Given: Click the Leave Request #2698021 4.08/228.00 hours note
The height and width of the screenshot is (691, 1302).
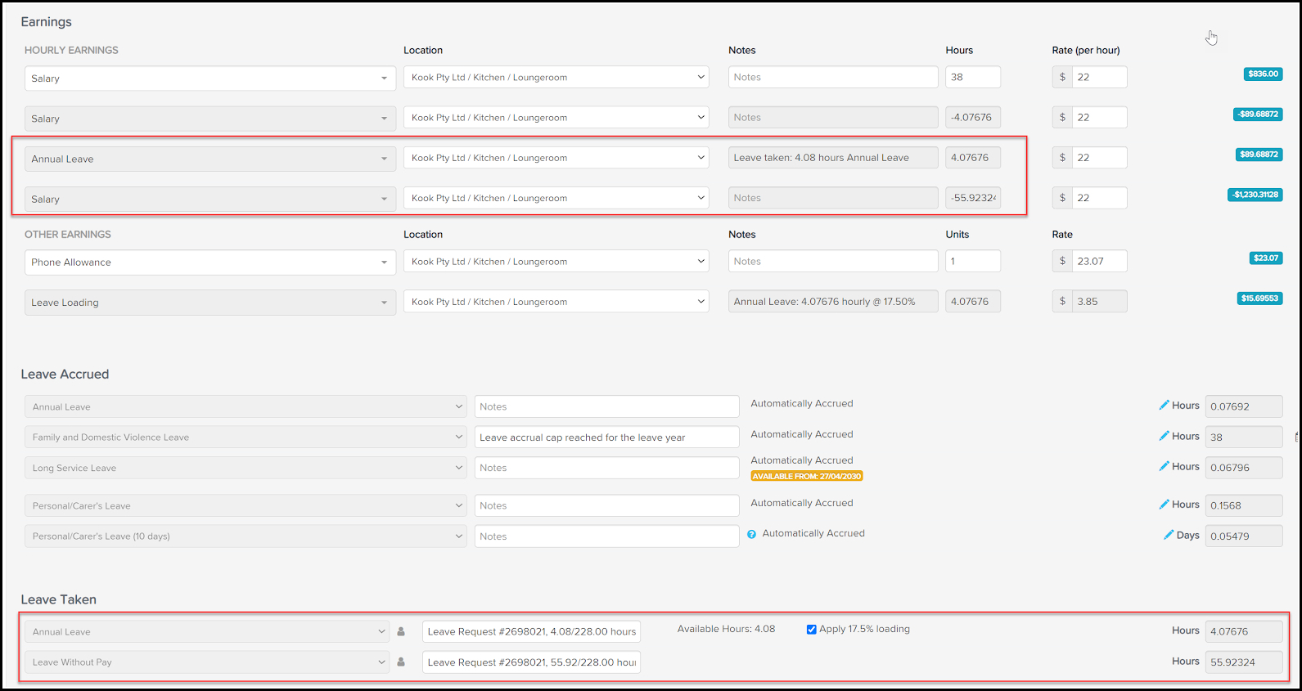Looking at the screenshot, I should 531,632.
